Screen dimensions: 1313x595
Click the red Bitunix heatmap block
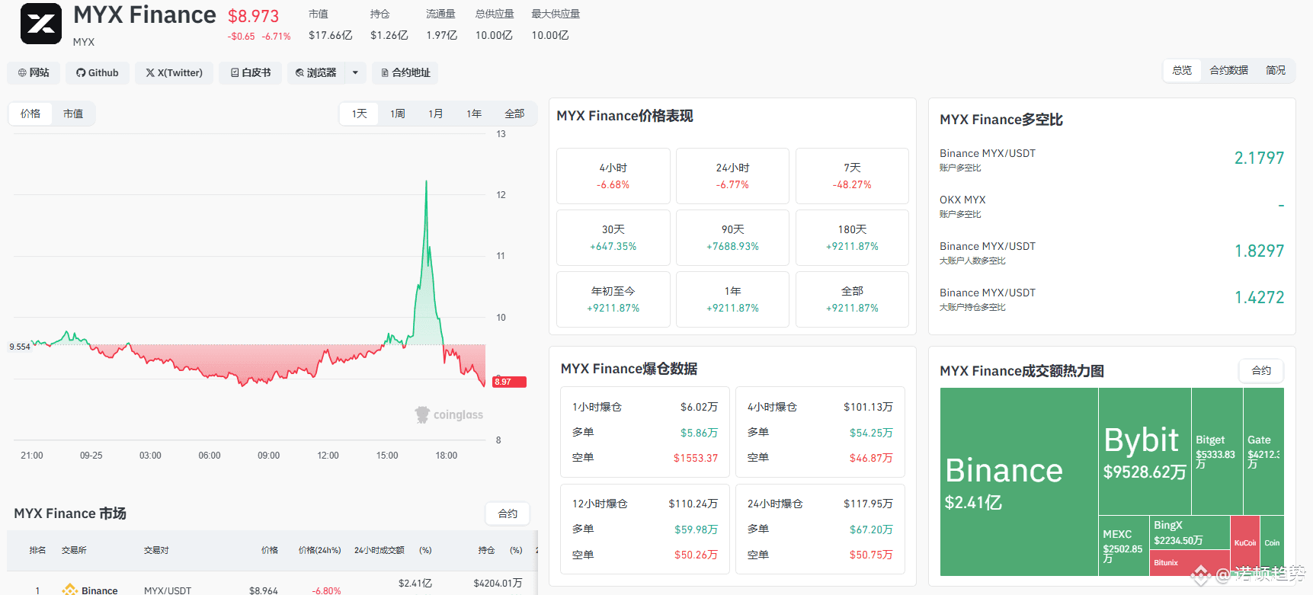pos(1189,562)
